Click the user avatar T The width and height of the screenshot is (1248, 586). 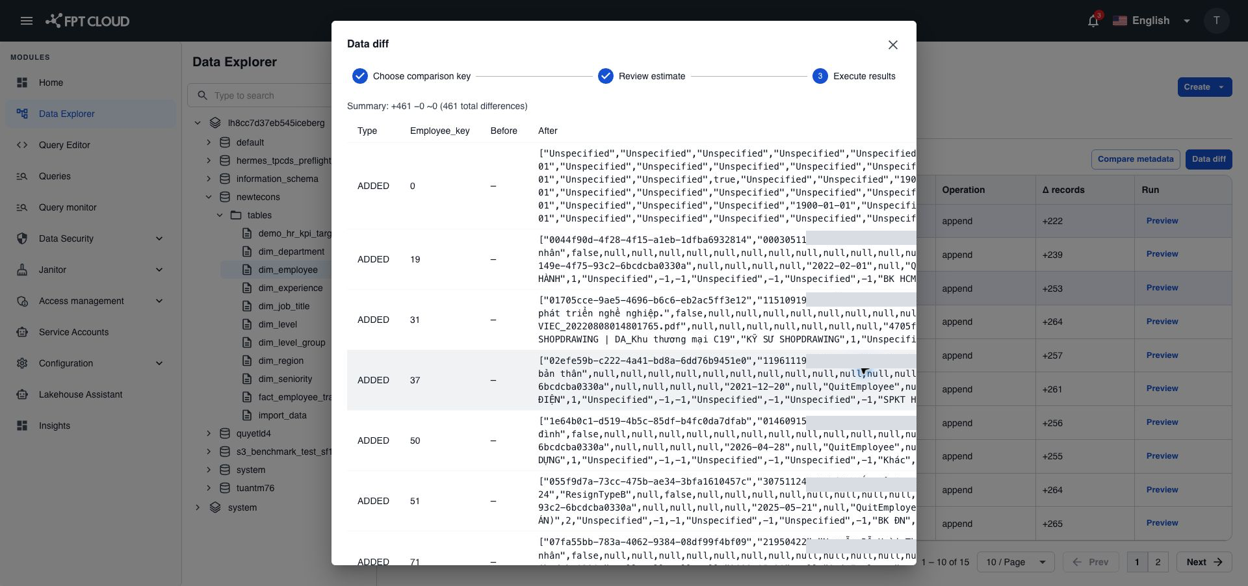pos(1216,21)
